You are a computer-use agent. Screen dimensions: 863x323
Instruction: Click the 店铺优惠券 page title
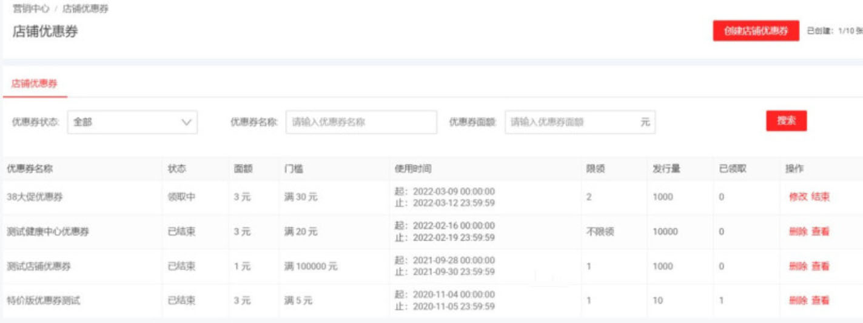click(45, 32)
